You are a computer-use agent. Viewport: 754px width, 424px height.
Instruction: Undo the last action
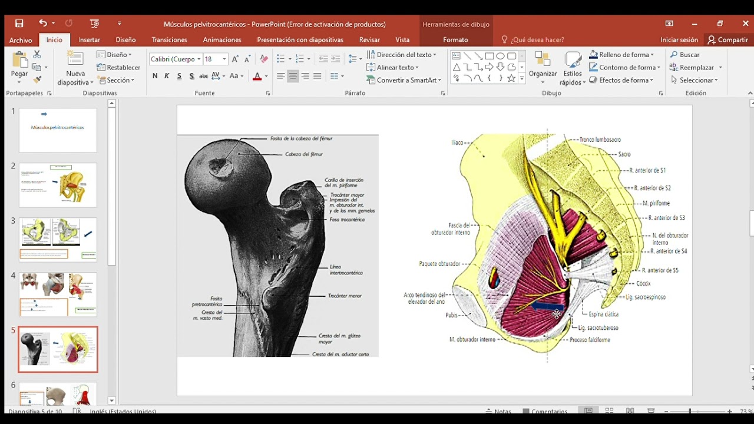pyautogui.click(x=42, y=24)
